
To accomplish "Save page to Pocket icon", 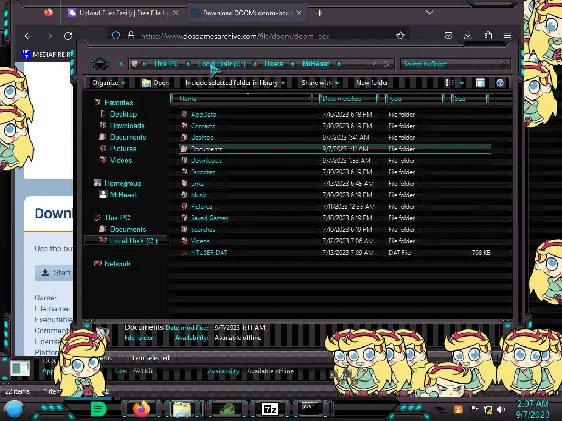I will (x=448, y=36).
